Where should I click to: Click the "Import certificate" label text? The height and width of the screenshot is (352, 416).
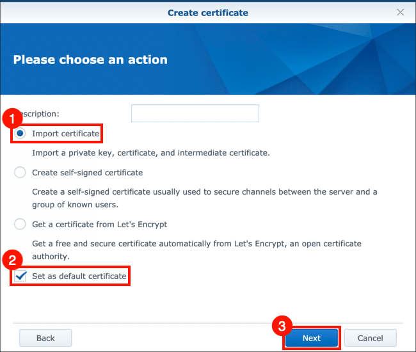65,134
